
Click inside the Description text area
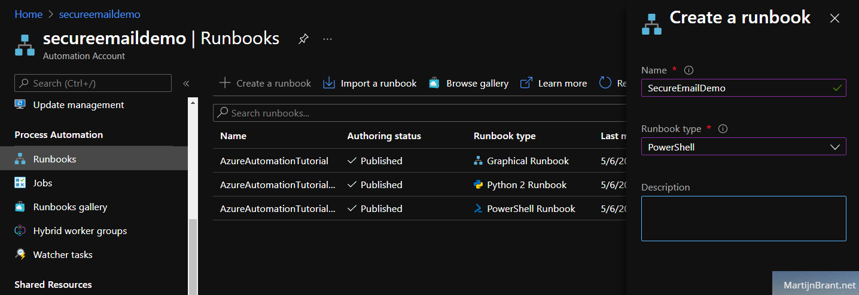pos(744,219)
